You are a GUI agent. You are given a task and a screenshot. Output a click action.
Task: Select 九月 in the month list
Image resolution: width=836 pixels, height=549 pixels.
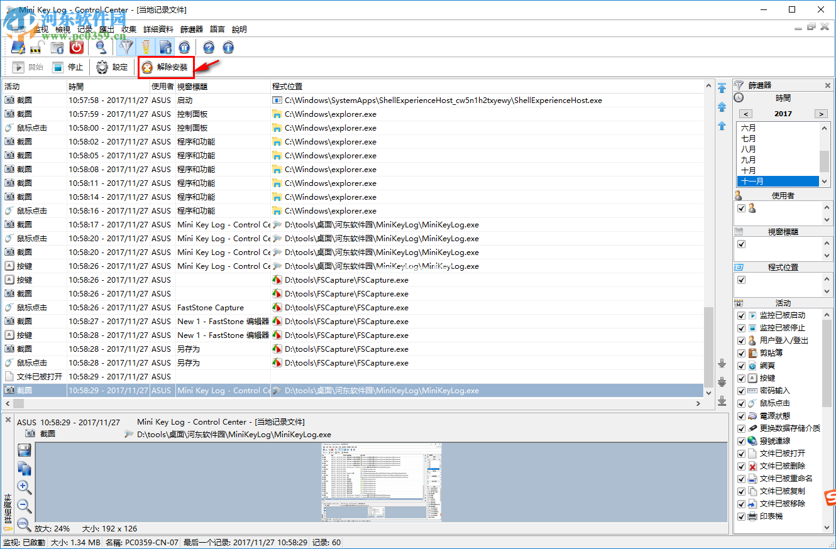pyautogui.click(x=778, y=160)
